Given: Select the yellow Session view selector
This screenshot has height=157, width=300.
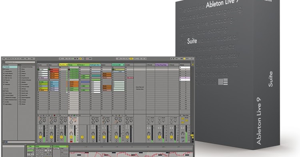Looking at the screenshot, I should [193, 65].
